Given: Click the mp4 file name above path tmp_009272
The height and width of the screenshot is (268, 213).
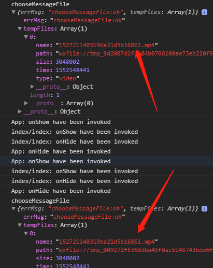Looking at the screenshot, I should point(107,242).
